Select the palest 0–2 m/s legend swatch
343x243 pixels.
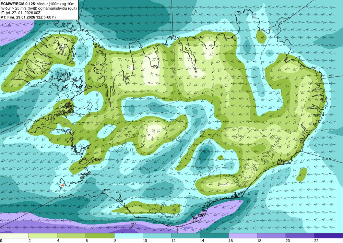pos(14,236)
